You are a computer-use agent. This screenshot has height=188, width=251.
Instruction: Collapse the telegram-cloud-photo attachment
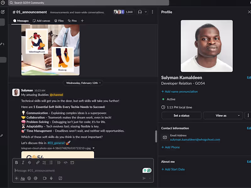click(93, 148)
